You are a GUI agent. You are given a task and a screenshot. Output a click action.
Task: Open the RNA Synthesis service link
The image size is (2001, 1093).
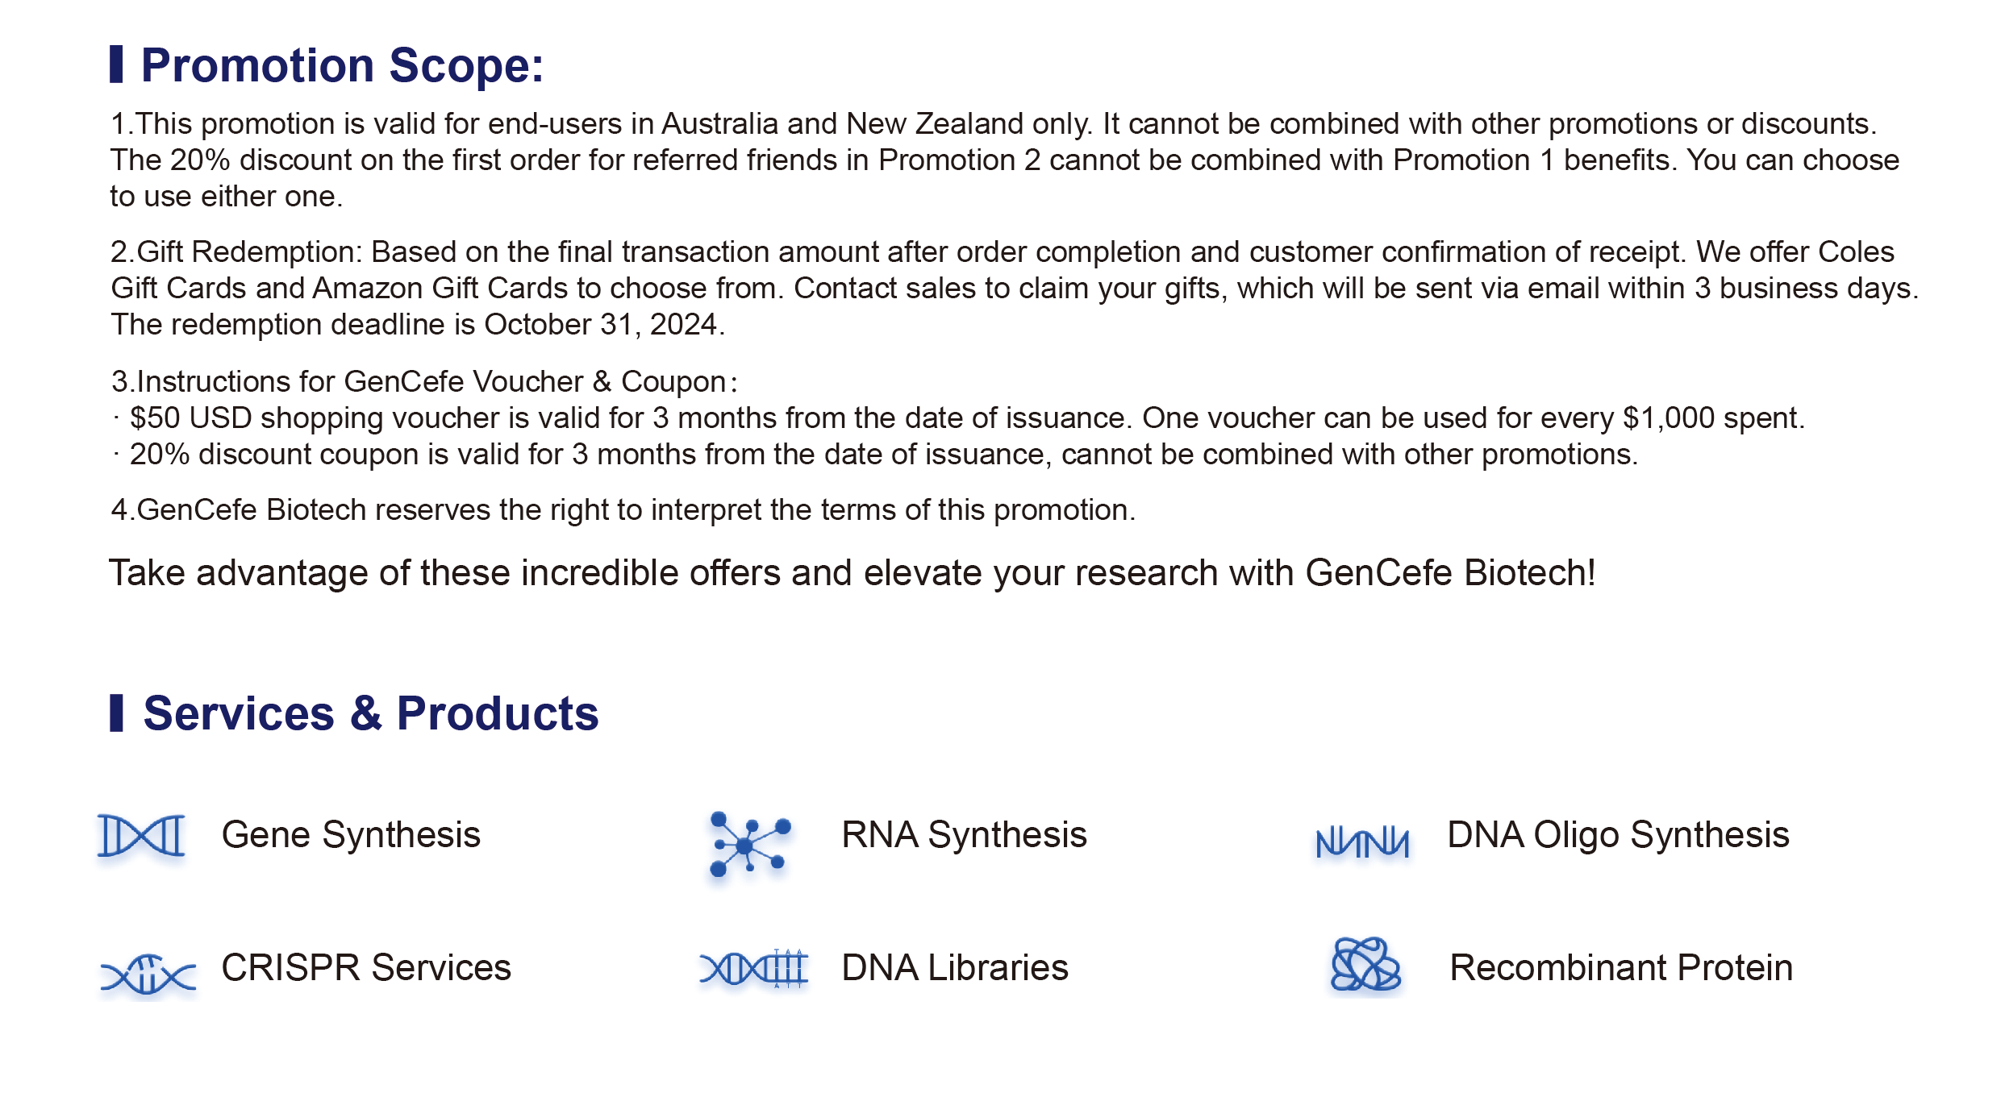[x=964, y=835]
